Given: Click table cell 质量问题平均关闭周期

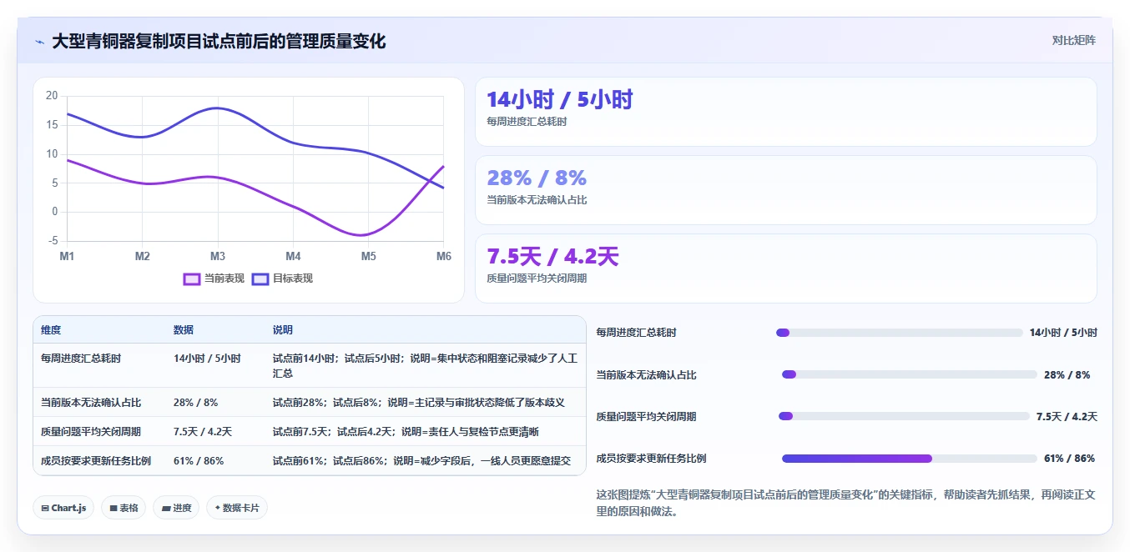Looking at the screenshot, I should (91, 432).
